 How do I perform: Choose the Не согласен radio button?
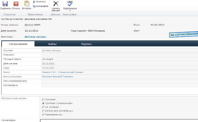point(43,107)
